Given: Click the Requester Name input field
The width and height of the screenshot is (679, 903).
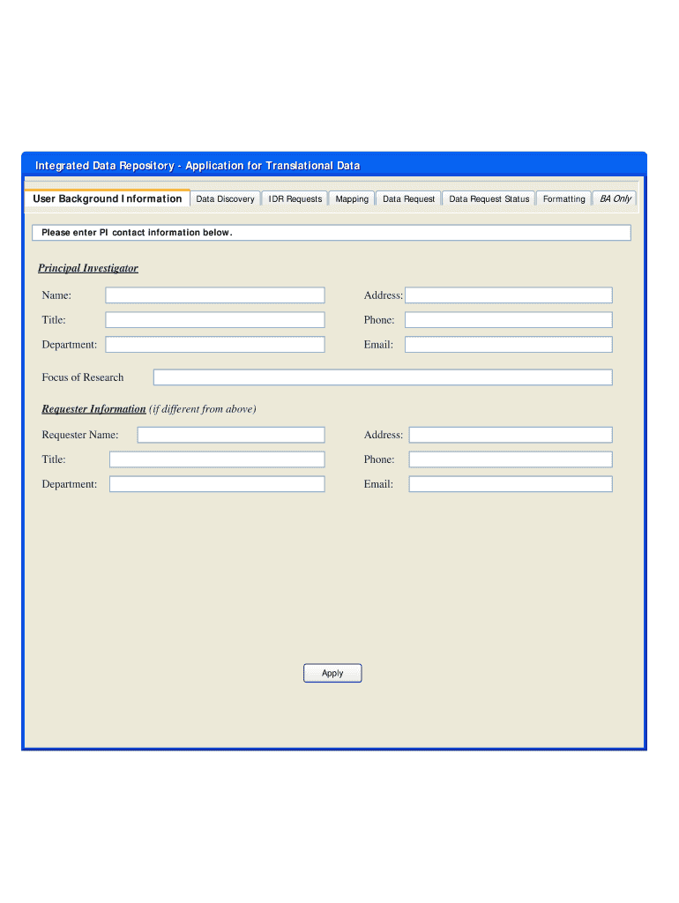Looking at the screenshot, I should pos(231,435).
